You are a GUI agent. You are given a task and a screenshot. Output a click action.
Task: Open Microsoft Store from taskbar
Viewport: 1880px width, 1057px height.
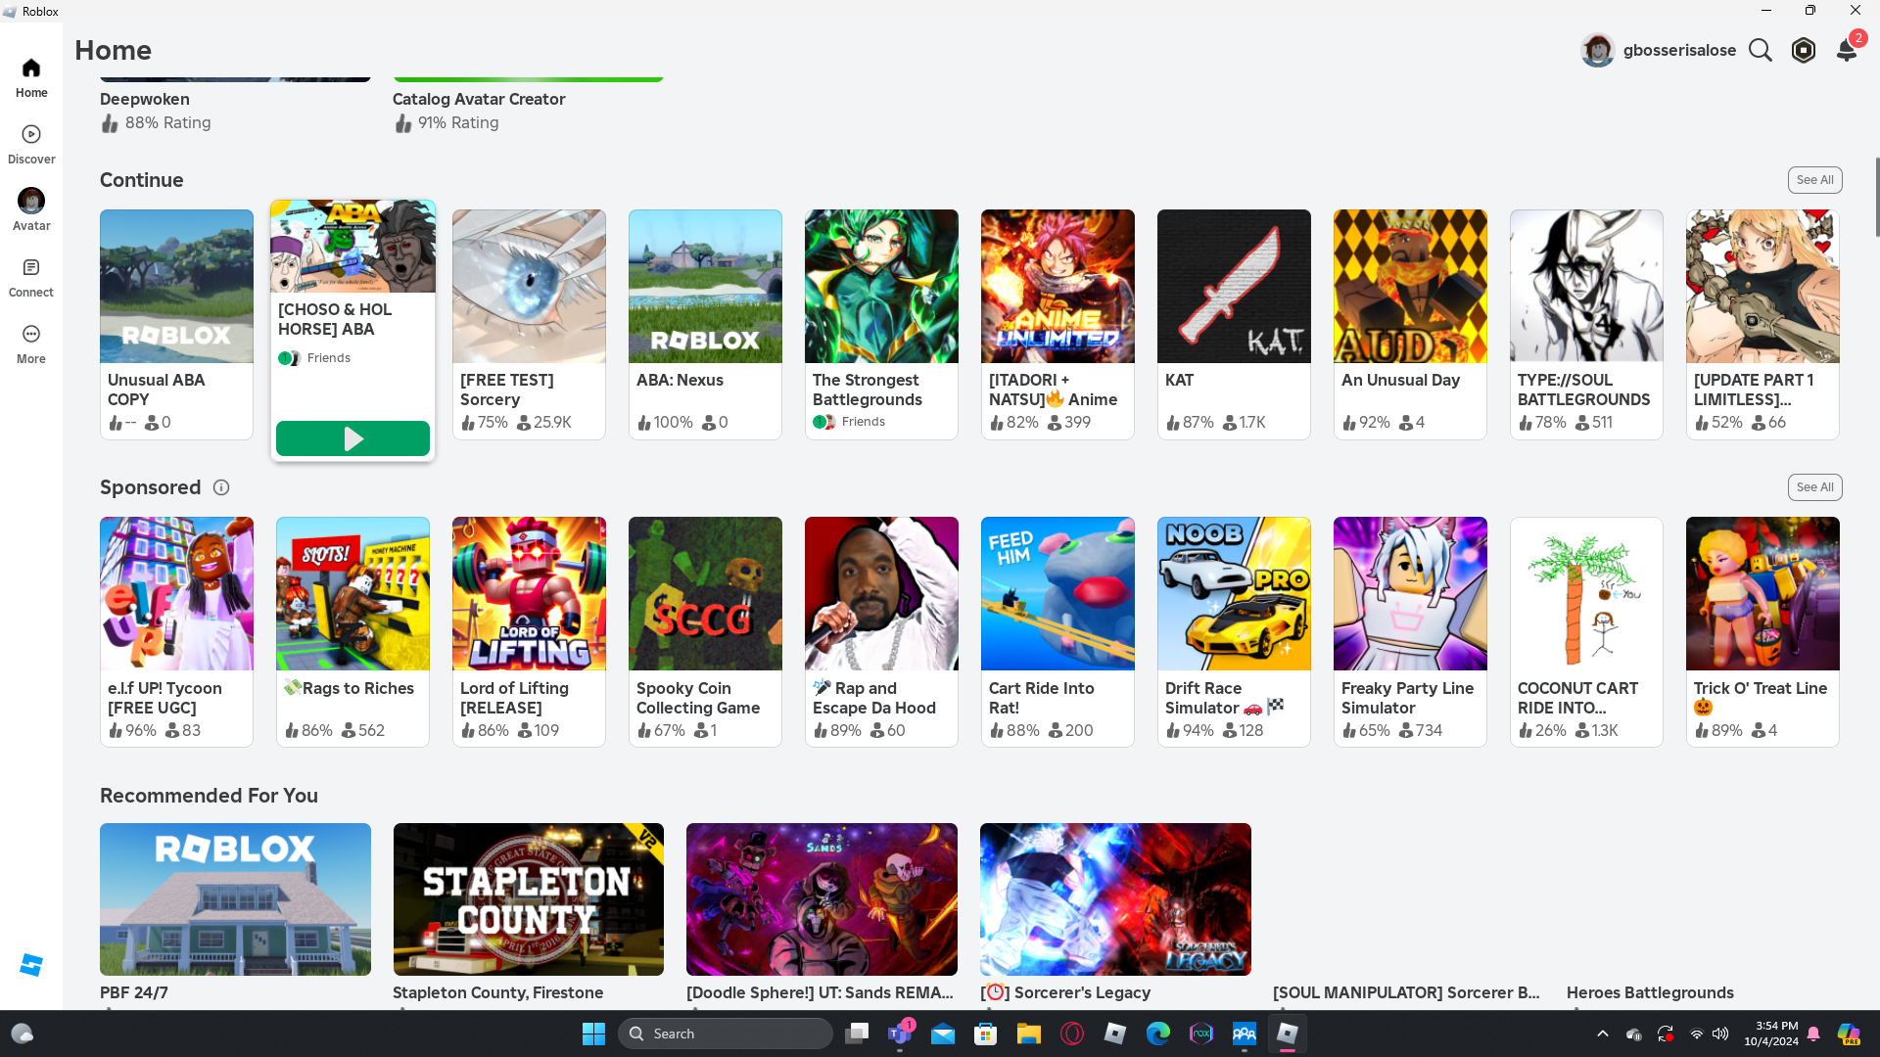click(x=986, y=1034)
